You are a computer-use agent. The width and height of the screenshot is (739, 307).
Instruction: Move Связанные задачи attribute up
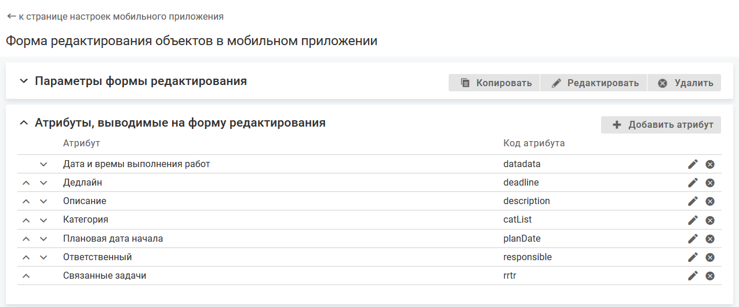[x=26, y=276]
